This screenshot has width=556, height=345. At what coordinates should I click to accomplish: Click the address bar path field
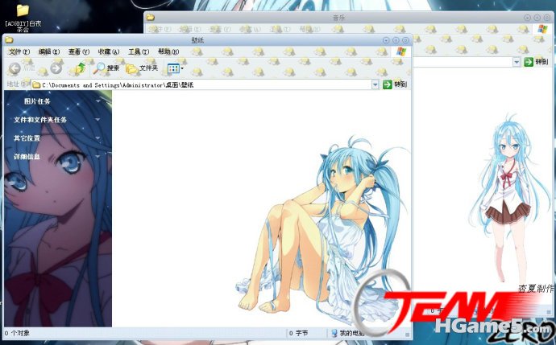tap(201, 84)
